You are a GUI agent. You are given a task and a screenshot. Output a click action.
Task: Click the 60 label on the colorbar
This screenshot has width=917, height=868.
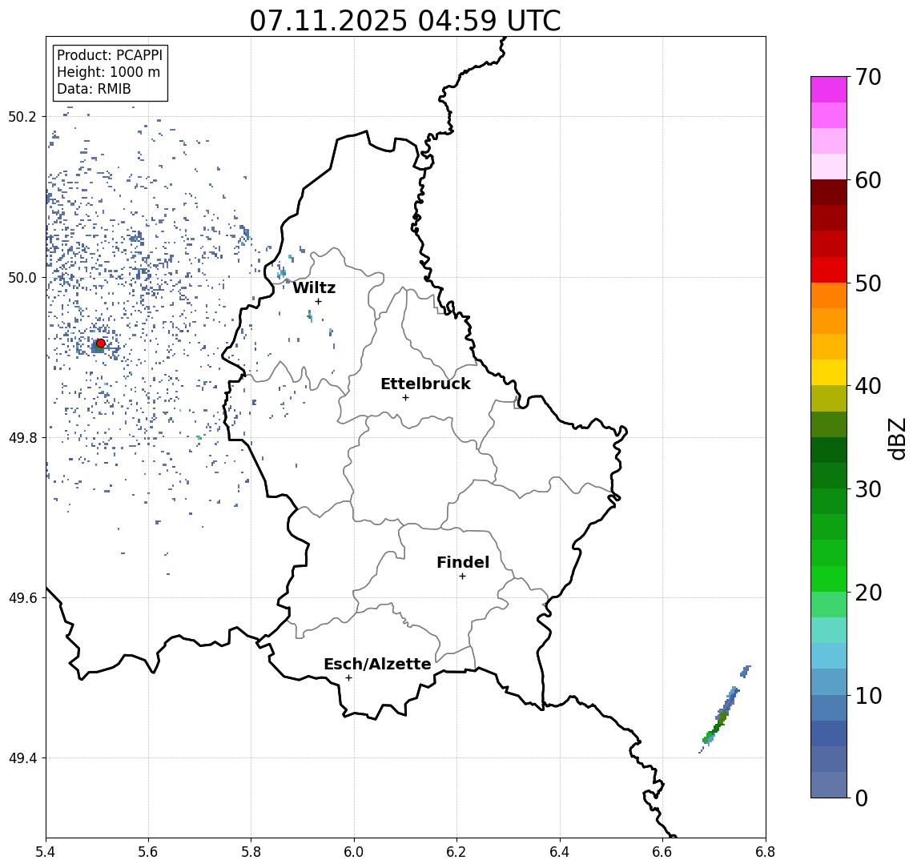(867, 181)
